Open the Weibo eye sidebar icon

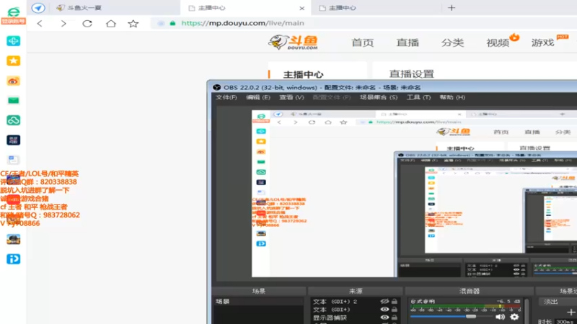(13, 81)
